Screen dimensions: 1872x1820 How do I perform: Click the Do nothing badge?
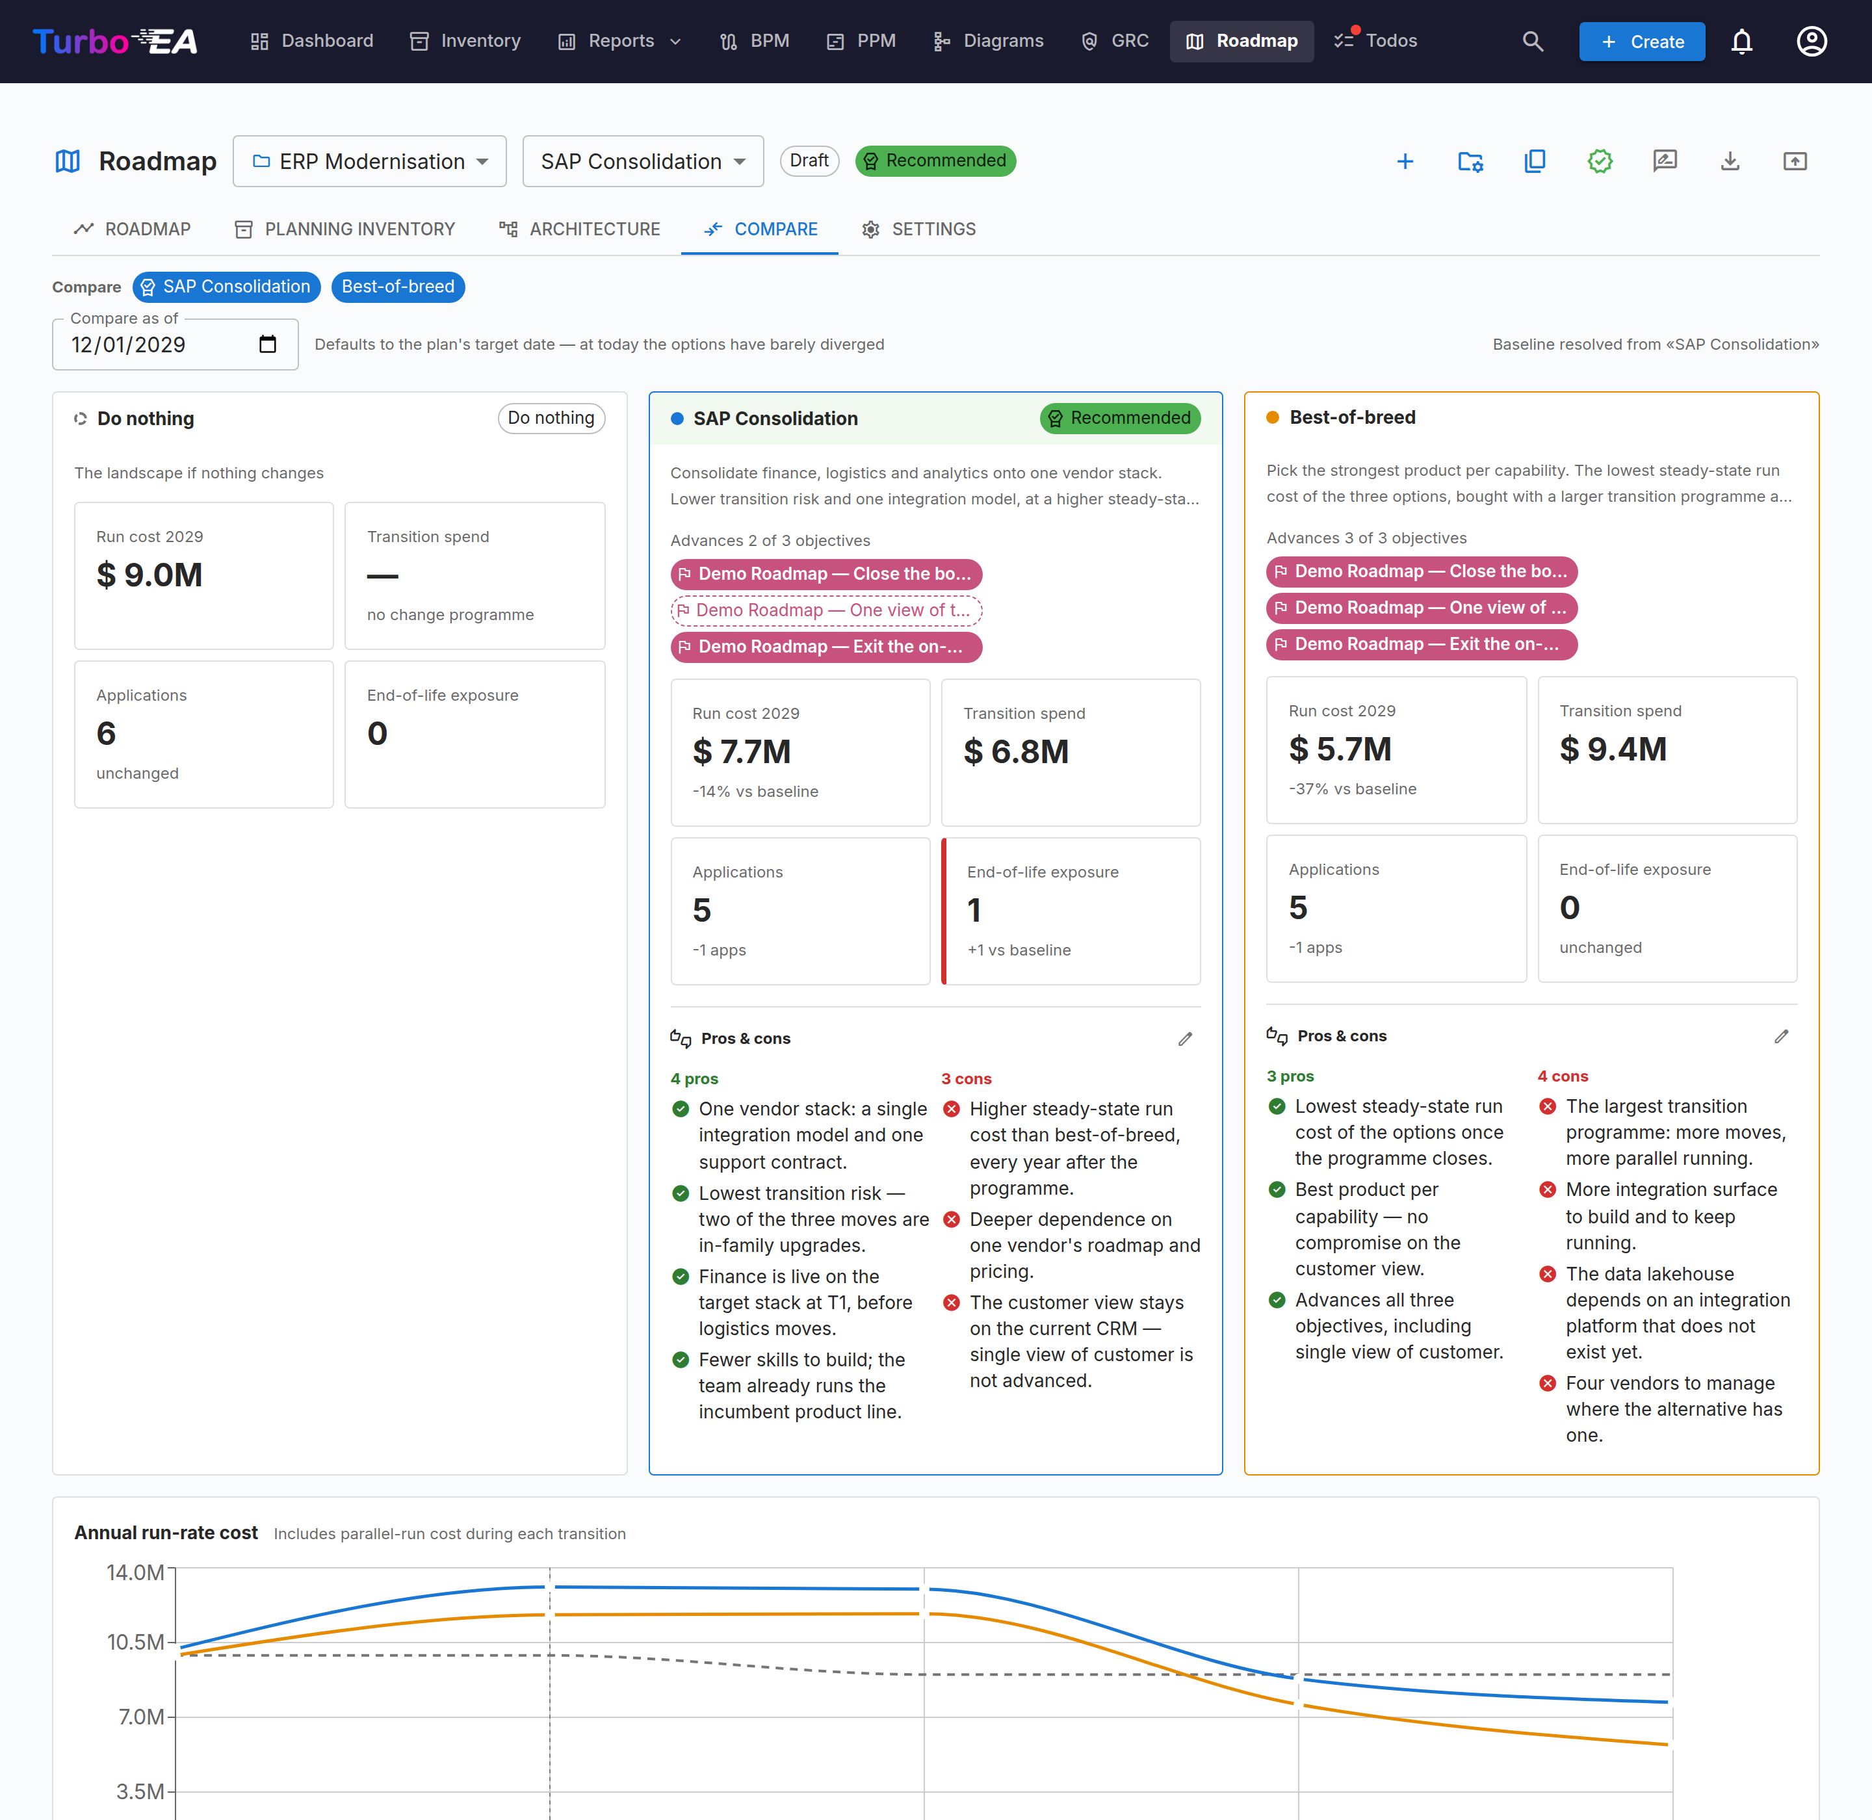point(551,418)
